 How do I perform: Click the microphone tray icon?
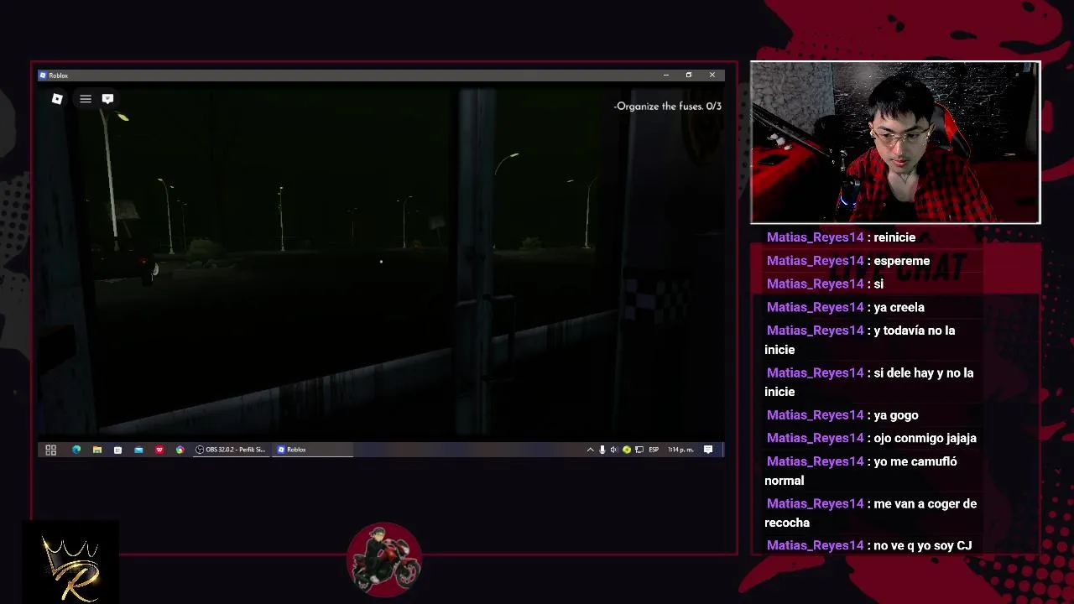click(x=602, y=450)
